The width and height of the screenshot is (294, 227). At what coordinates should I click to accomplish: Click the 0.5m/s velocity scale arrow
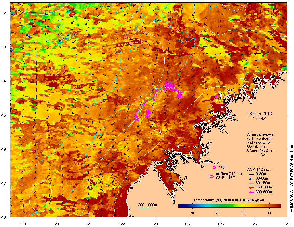pyautogui.click(x=258, y=155)
